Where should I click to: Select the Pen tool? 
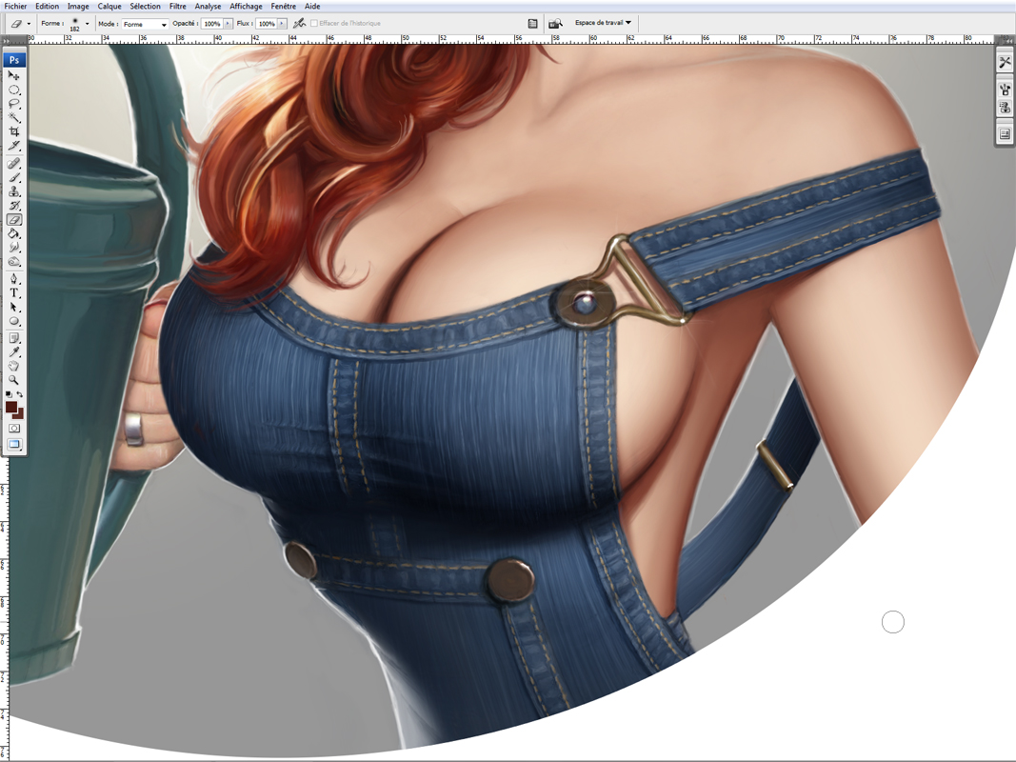click(x=13, y=279)
